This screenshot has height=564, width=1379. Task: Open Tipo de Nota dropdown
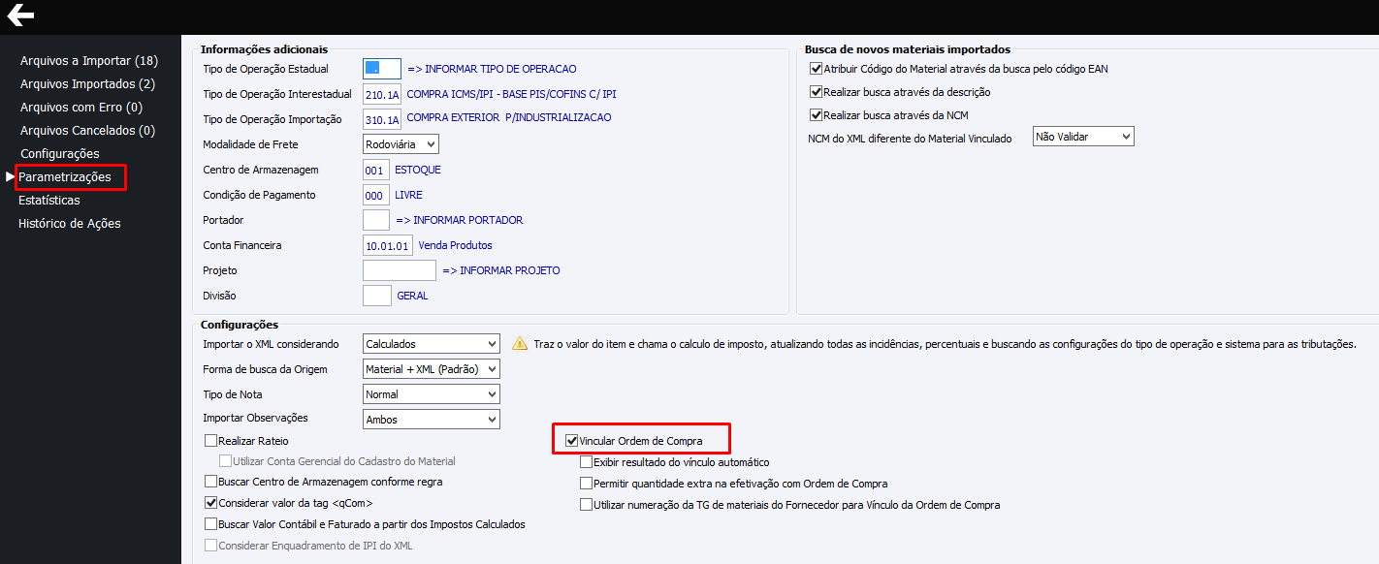[431, 393]
